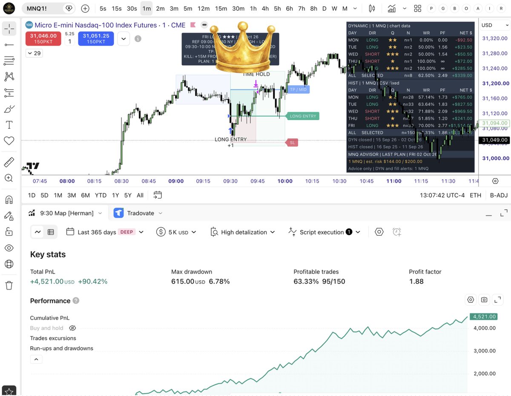Activate the zoom in tool
This screenshot has height=396, width=511.
click(9, 178)
